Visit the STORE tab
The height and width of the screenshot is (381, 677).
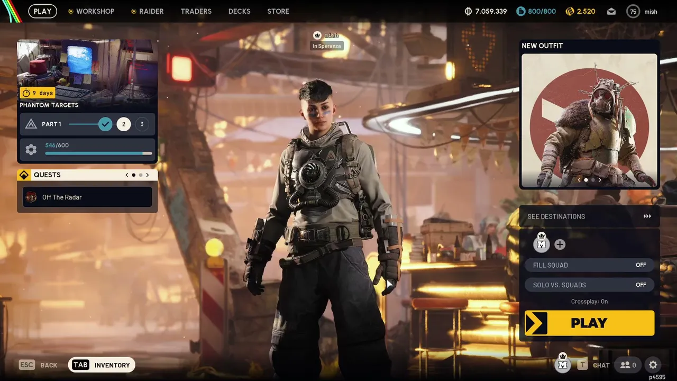point(278,11)
